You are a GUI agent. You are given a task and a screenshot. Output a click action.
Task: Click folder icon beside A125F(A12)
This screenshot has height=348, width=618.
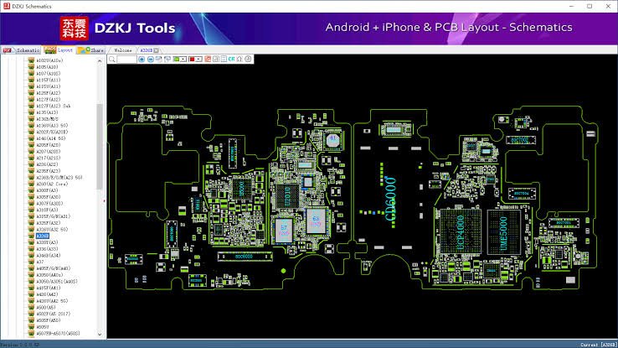point(31,93)
